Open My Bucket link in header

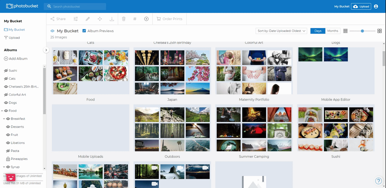coord(342,6)
